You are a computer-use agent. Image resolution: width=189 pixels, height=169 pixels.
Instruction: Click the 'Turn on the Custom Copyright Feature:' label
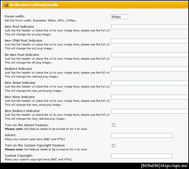pyautogui.click(x=35, y=145)
